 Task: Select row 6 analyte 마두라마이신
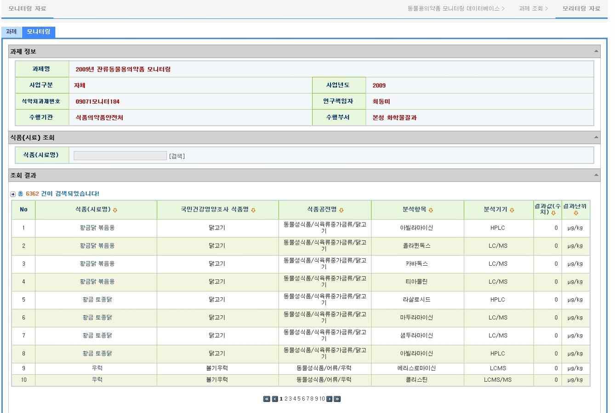pos(417,318)
